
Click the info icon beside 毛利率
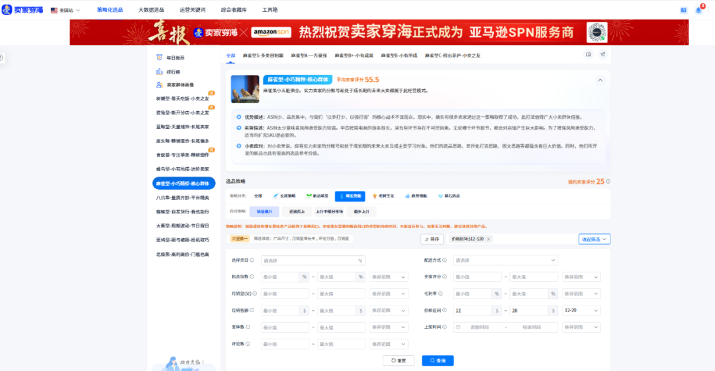click(x=440, y=294)
